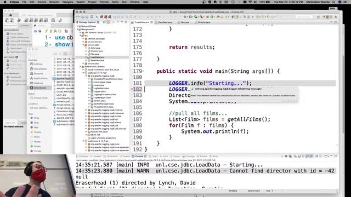Expand the Actor.java node
Image resolution: width=351 pixels, height=197 pixels.
[86, 48]
